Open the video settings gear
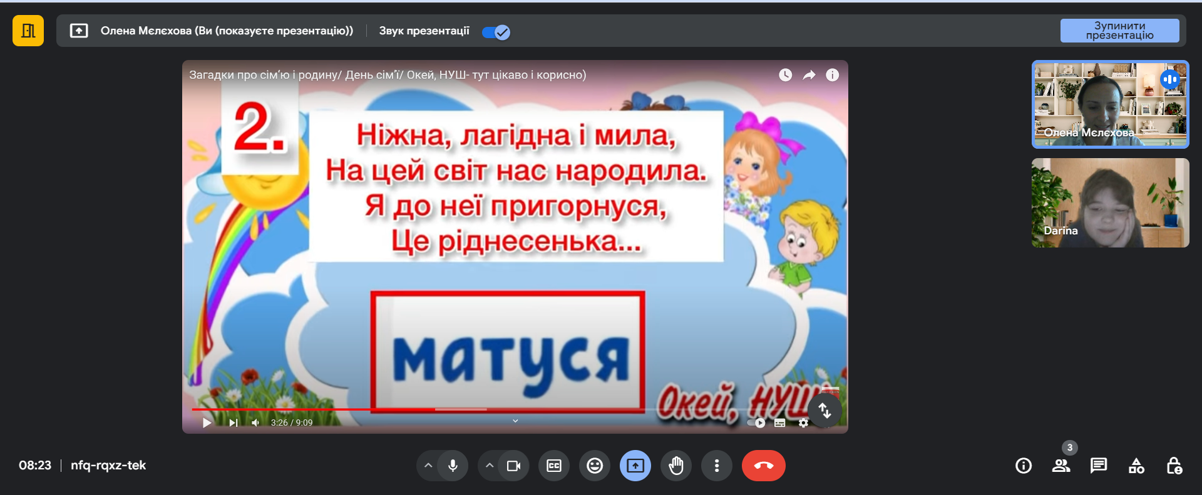 pyautogui.click(x=803, y=422)
